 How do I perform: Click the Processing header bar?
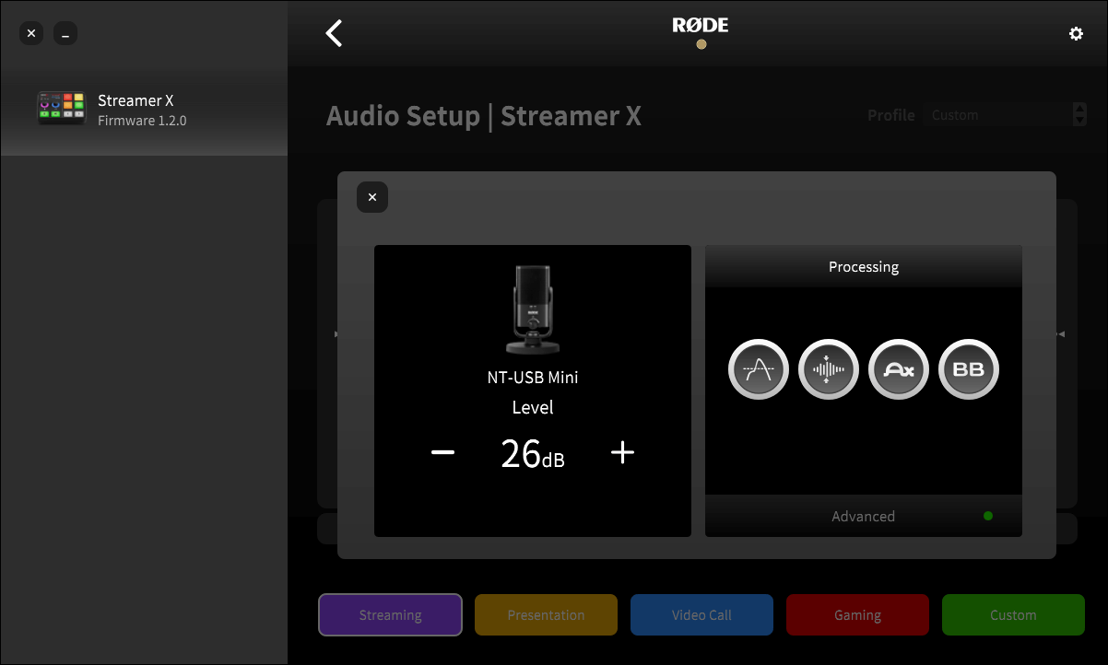[x=863, y=266]
